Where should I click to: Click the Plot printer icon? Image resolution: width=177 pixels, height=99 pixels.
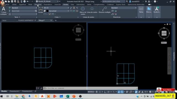pos(24,1)
